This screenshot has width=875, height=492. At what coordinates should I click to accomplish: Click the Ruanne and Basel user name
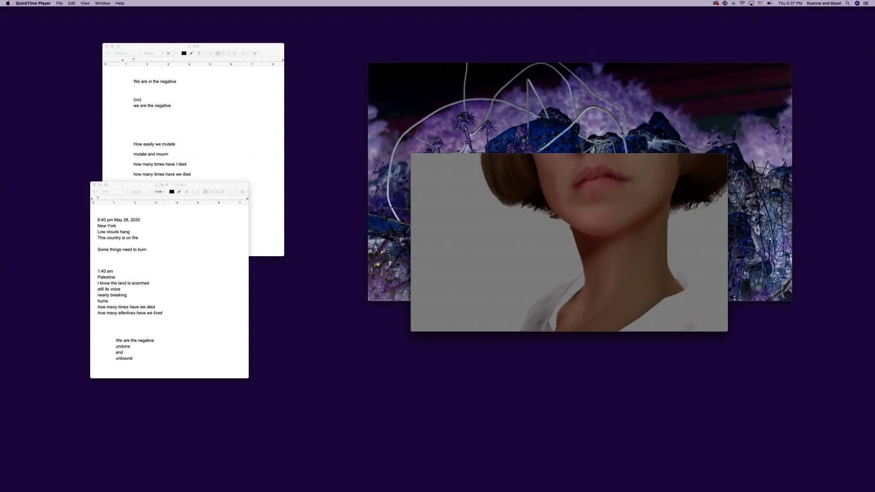pos(824,3)
